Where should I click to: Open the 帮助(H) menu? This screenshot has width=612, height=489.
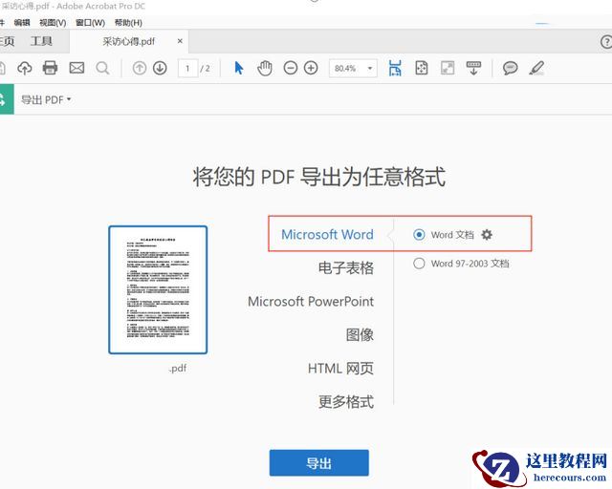(x=128, y=23)
